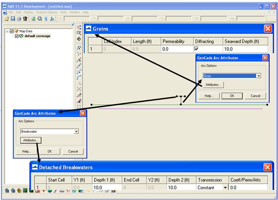Select the default coverage tree item

(37, 36)
